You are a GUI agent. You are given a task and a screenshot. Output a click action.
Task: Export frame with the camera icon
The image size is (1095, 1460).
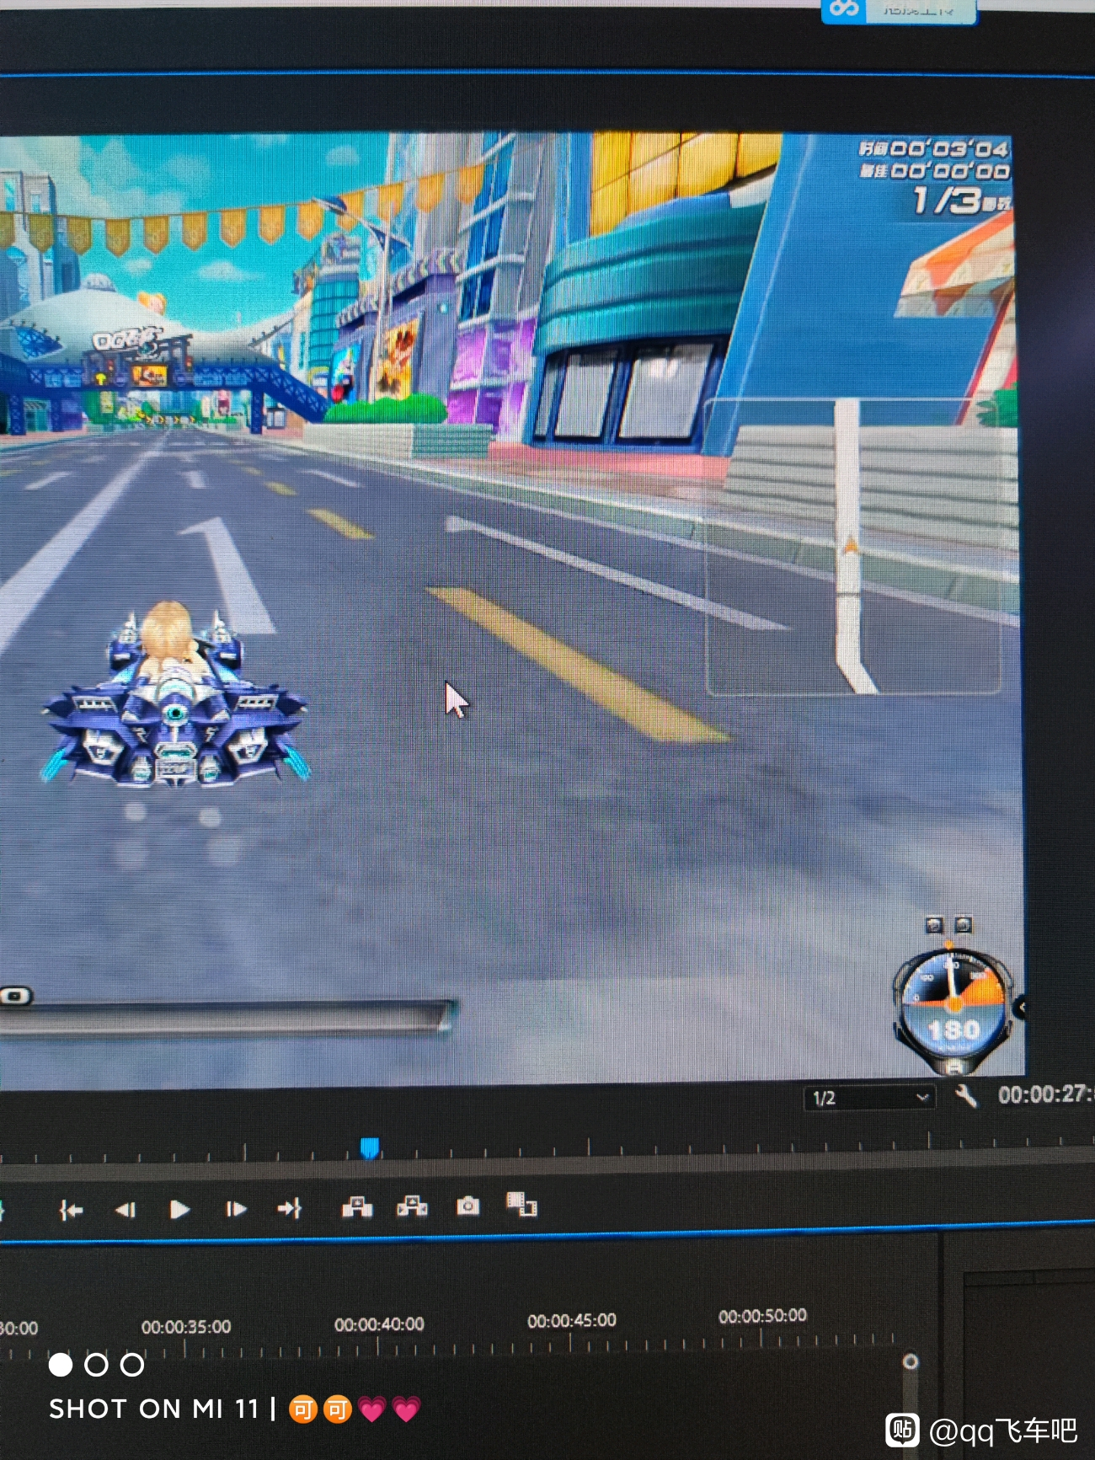tap(468, 1206)
